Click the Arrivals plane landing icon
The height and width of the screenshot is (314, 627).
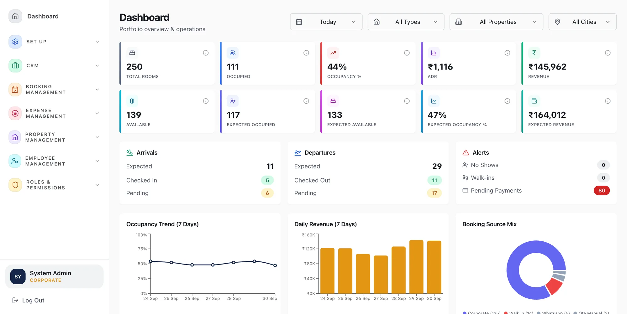coord(130,152)
